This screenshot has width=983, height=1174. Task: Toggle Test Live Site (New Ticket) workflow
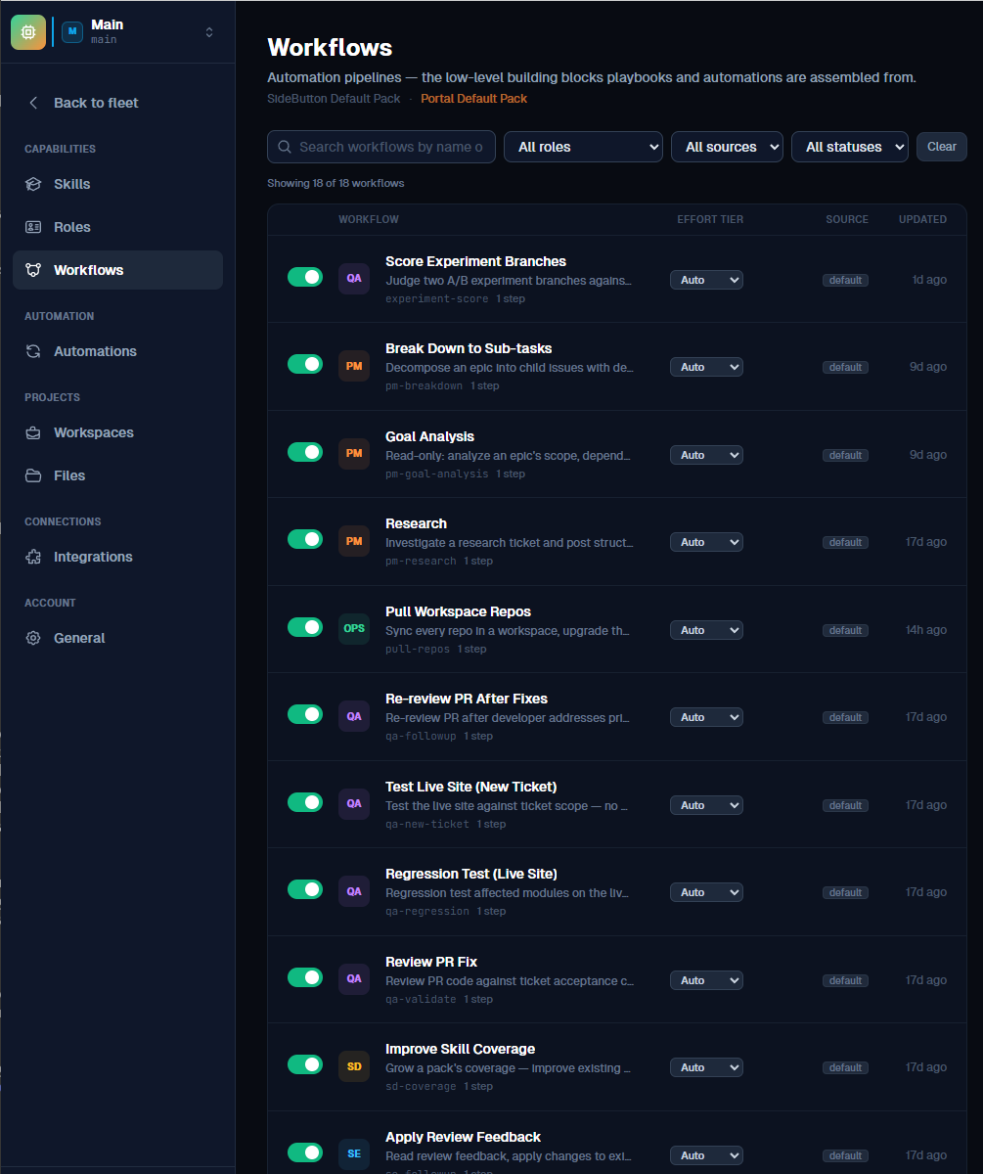[x=305, y=802]
